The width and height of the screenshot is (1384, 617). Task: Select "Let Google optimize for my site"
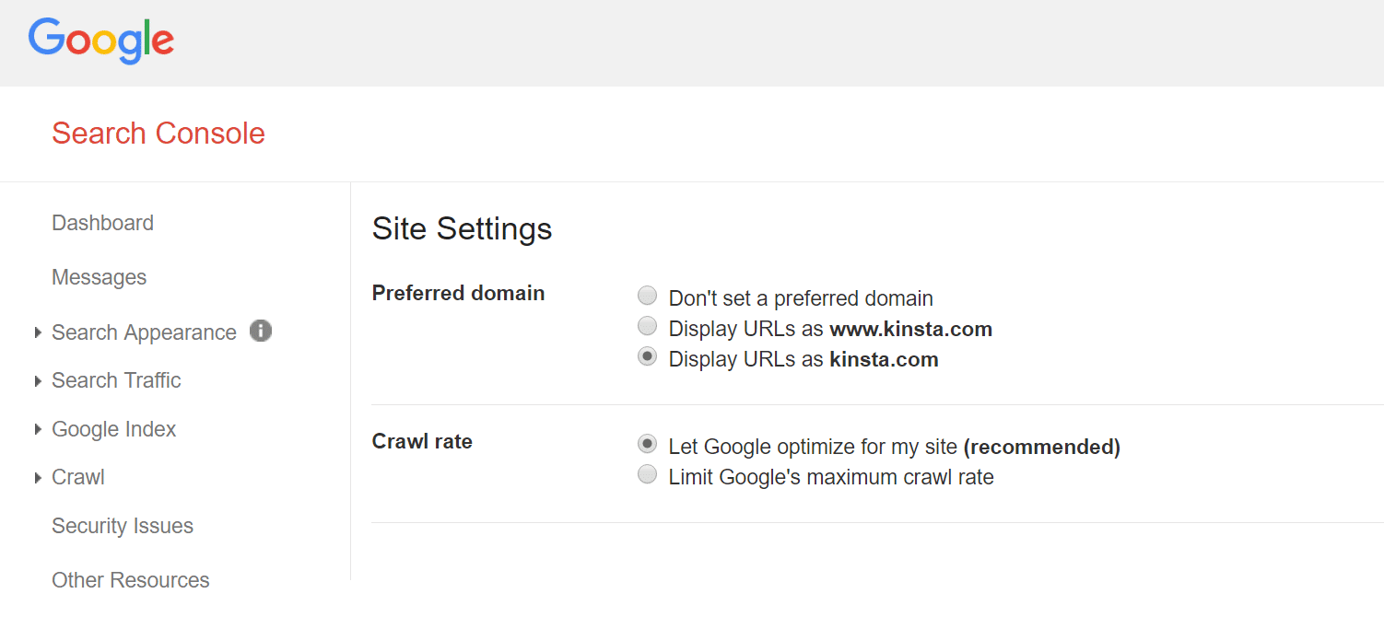point(648,445)
